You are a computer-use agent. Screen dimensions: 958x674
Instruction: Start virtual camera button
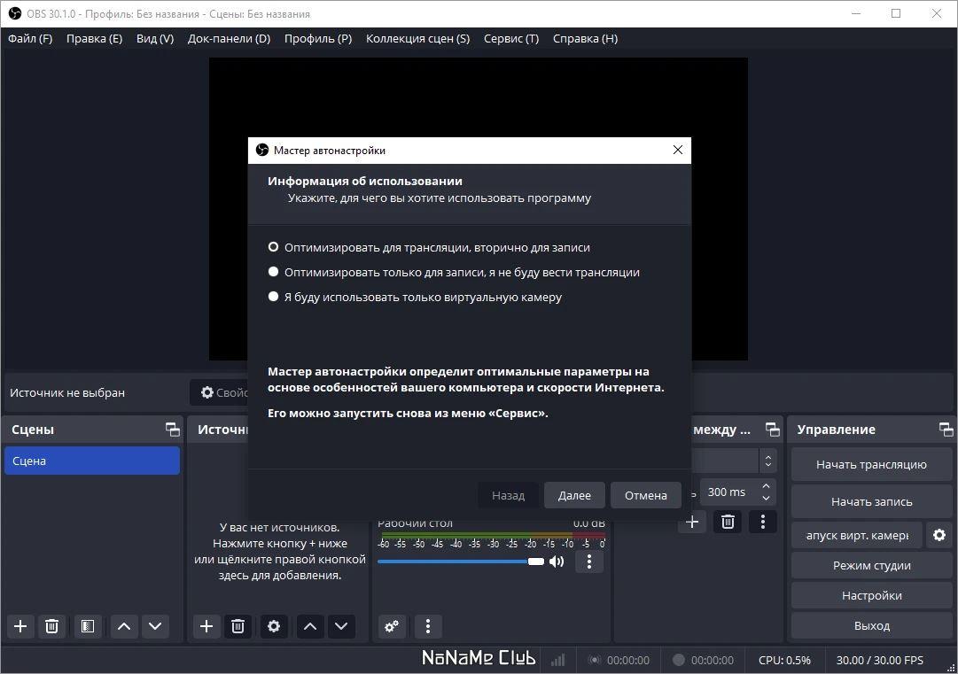click(857, 536)
